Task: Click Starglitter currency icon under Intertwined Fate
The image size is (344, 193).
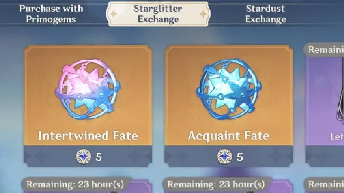Action: (83, 157)
